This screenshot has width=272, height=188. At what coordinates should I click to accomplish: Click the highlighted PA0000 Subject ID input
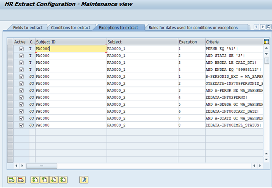tap(71, 49)
